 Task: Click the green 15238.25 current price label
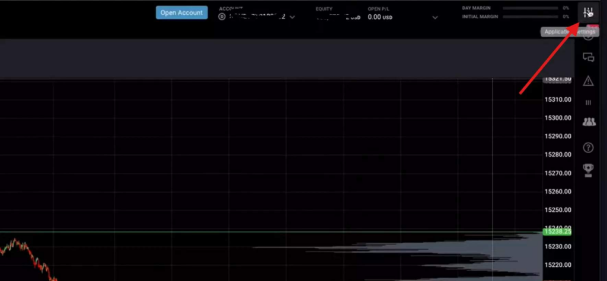pyautogui.click(x=557, y=232)
